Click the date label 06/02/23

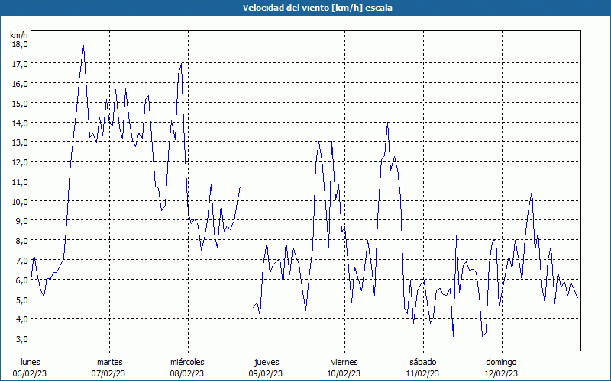click(30, 373)
